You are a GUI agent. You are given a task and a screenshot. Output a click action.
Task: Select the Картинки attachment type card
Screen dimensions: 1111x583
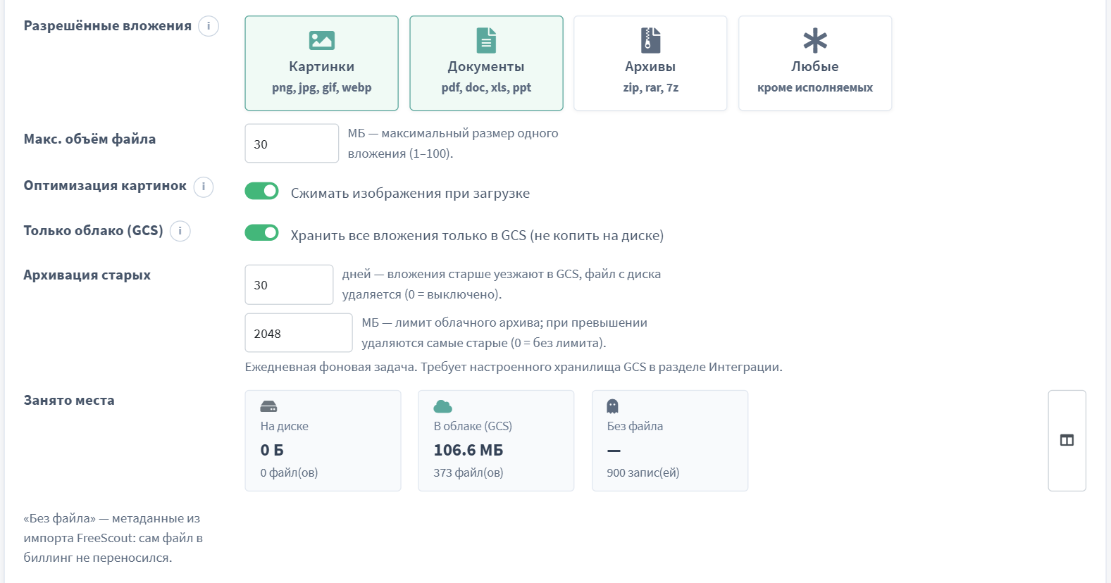321,63
